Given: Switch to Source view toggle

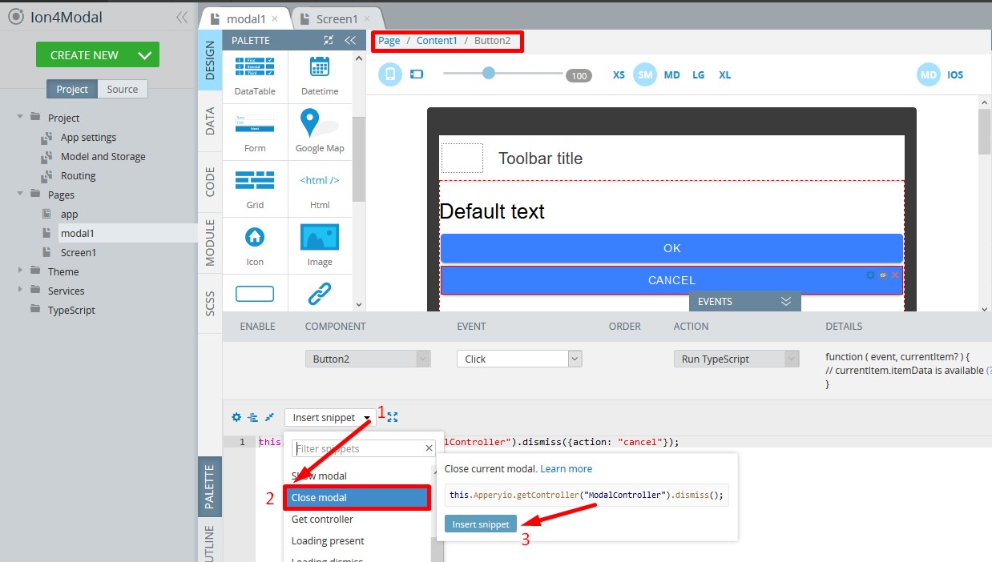Looking at the screenshot, I should [123, 89].
